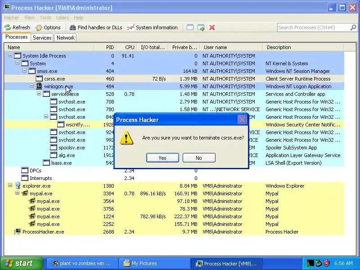Collapse svchost.exe PID 848 node
Viewport: 360px width, 270px height.
point(46,117)
